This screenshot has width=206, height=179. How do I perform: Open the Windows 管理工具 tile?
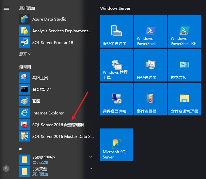point(117,65)
